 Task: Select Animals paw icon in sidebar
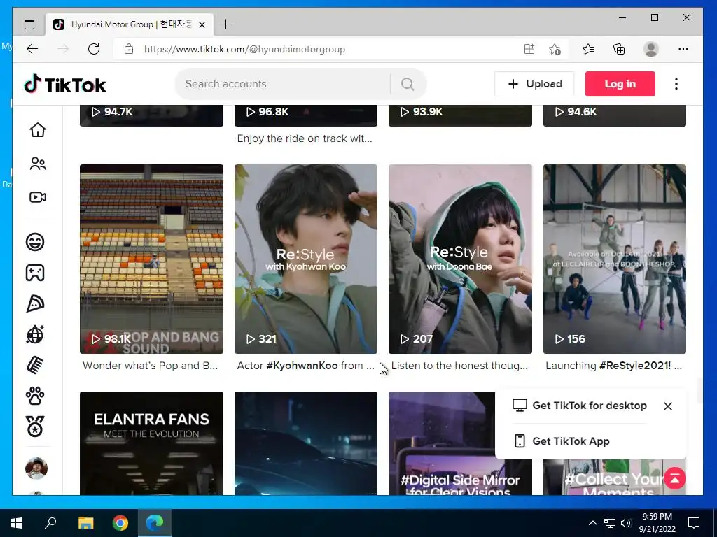pyautogui.click(x=35, y=396)
